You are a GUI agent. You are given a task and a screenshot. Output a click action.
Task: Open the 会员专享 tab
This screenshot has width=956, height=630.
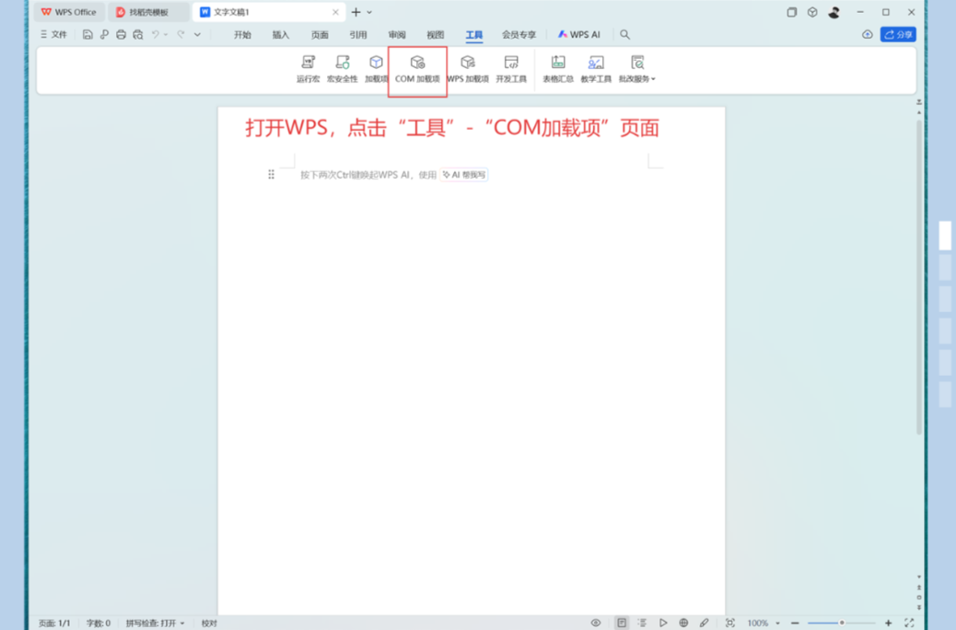tap(519, 35)
